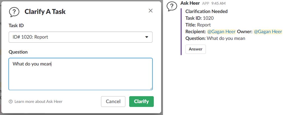Click the help circle icon beside Learn more
The height and width of the screenshot is (115, 287).
11,102
